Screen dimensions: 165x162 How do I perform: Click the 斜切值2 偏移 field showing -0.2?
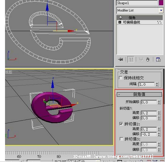click(149, 134)
